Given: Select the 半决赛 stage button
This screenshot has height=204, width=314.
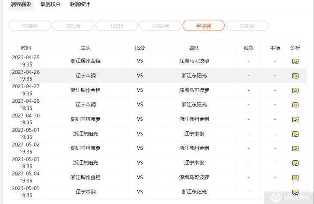Looking at the screenshot, I should (x=203, y=26).
